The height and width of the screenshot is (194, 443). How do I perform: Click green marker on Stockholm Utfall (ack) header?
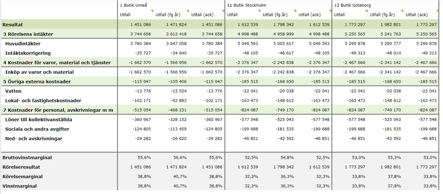coord(329,11)
